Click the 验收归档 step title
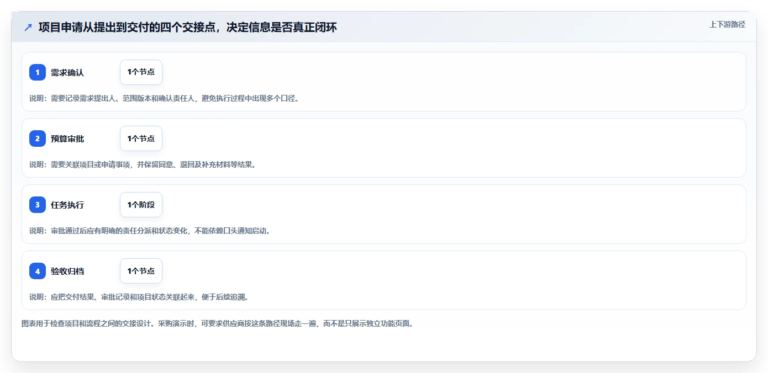Viewport: 768px width, 373px height. click(67, 271)
